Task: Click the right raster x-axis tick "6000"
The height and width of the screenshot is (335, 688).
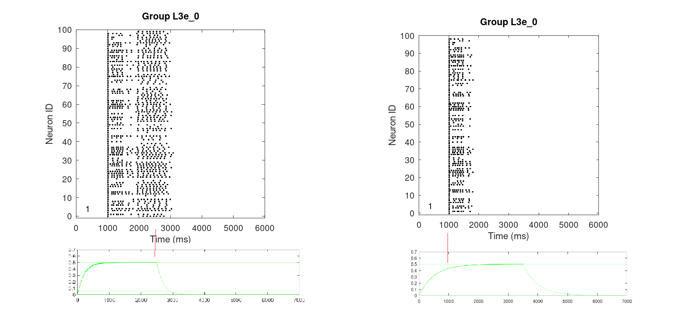Action: coord(598,225)
